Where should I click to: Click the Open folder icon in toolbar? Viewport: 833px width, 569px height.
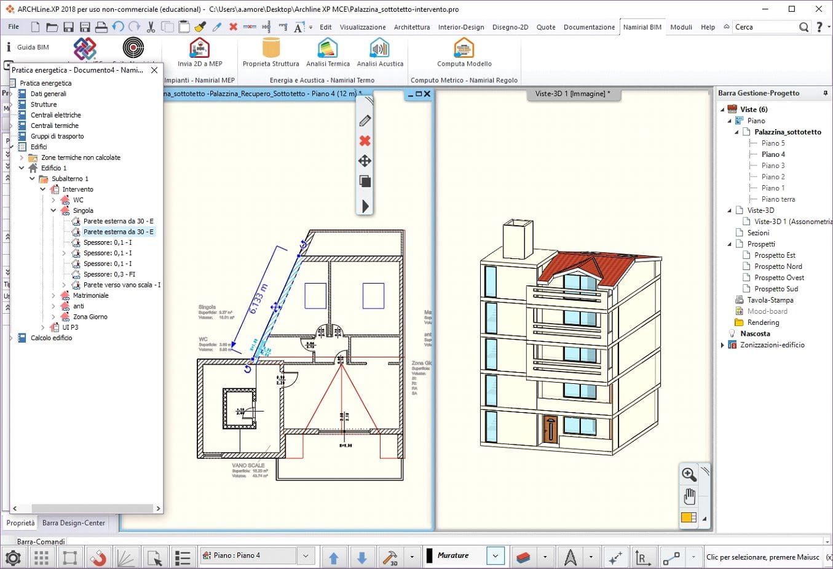(52, 27)
